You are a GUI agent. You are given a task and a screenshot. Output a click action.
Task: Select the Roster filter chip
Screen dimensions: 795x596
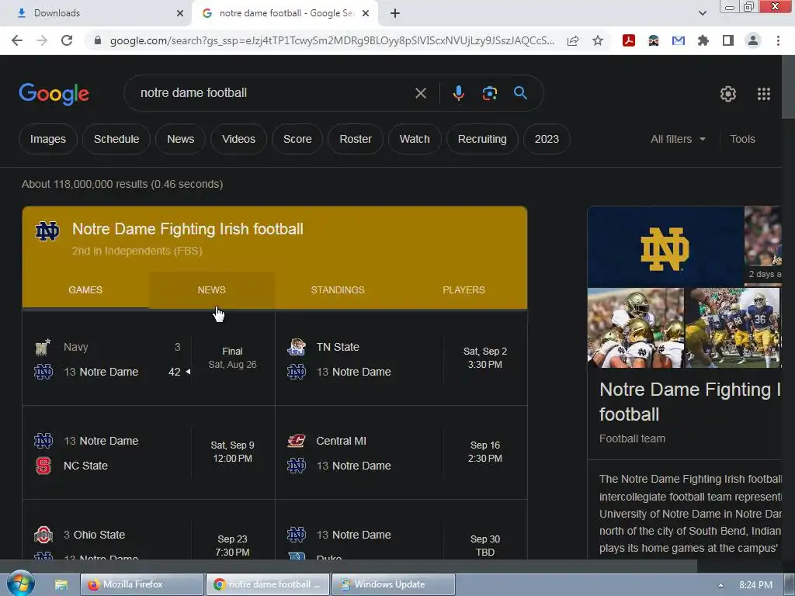click(356, 139)
